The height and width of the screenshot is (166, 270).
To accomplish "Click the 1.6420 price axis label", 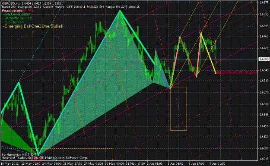I will [x=264, y=48].
